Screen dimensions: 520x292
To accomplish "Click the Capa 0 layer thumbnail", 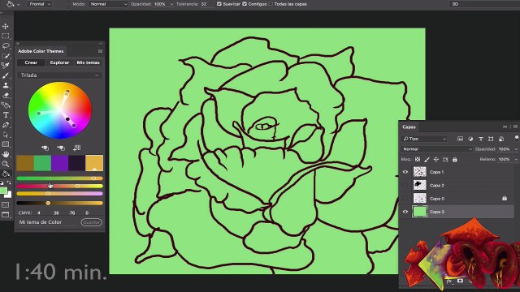I will (419, 198).
